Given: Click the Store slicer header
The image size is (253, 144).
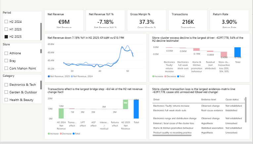Looking at the screenshot, I should pyautogui.click(x=6, y=44).
